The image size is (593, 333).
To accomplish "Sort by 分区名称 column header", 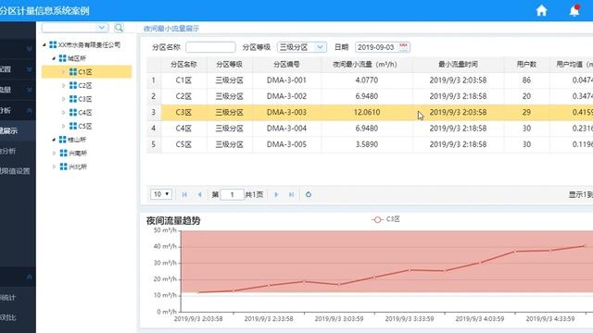I will (x=183, y=65).
